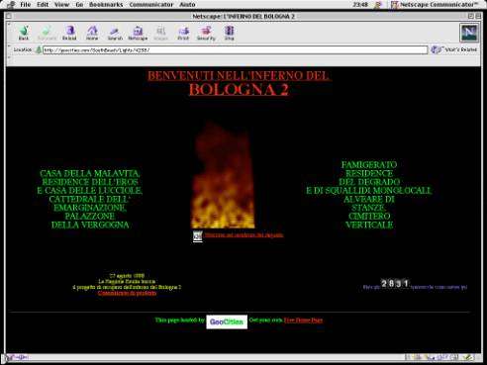Click the text This page hosted by

(x=180, y=319)
